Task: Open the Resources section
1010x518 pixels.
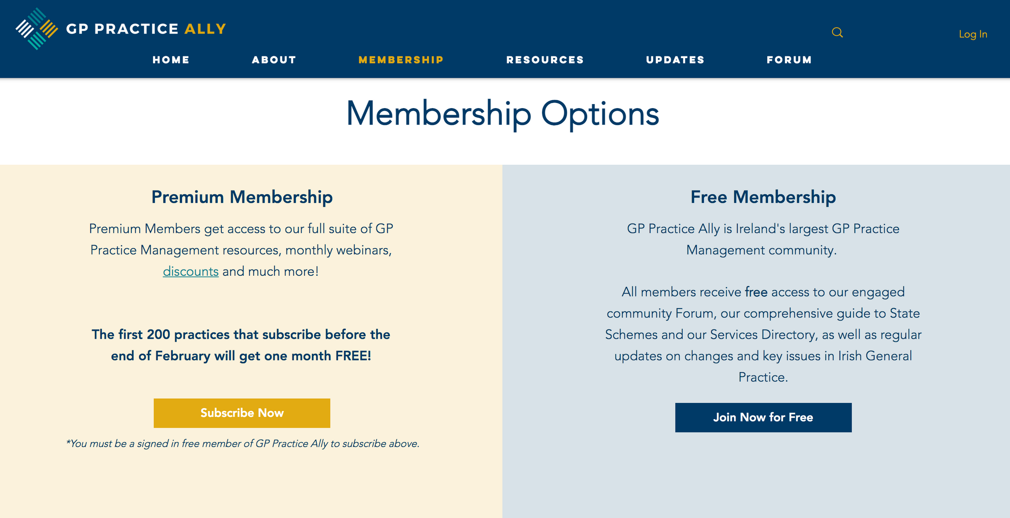Action: pyautogui.click(x=545, y=59)
